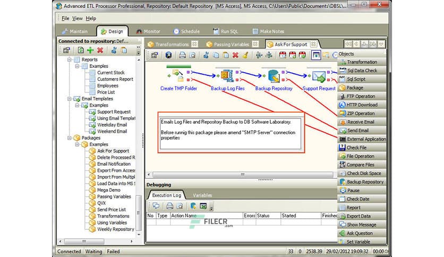
Task: Click the speech bubble icon in debugging toolbar
Action: 156,206
